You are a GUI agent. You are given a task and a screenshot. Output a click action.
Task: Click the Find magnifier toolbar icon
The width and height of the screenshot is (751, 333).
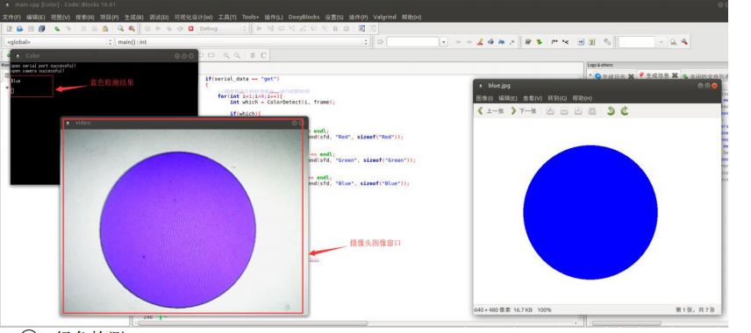(121, 29)
